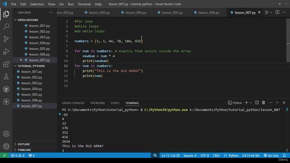
Task: Create new terminal with plus icon
Action: tap(246, 103)
